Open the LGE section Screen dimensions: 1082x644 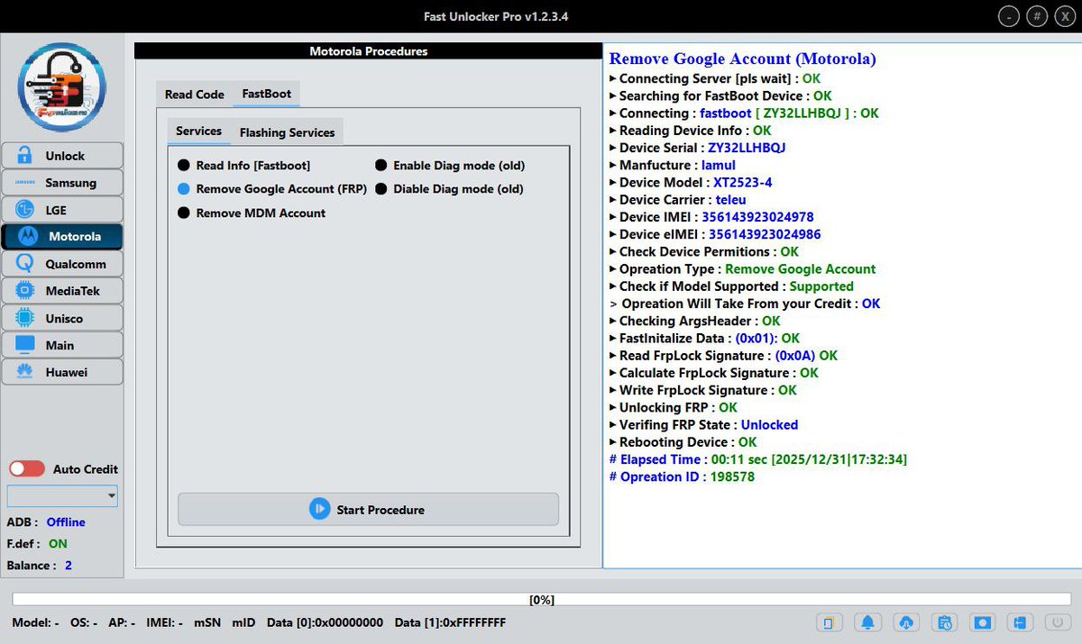coord(62,210)
